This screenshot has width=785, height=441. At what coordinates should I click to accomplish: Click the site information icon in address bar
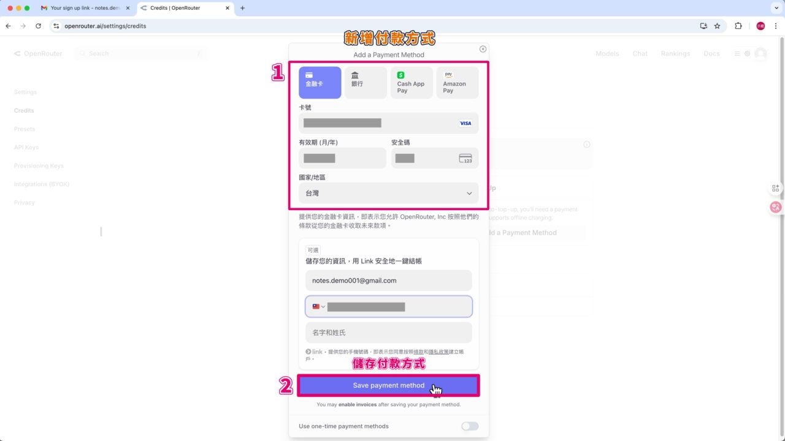(x=56, y=26)
